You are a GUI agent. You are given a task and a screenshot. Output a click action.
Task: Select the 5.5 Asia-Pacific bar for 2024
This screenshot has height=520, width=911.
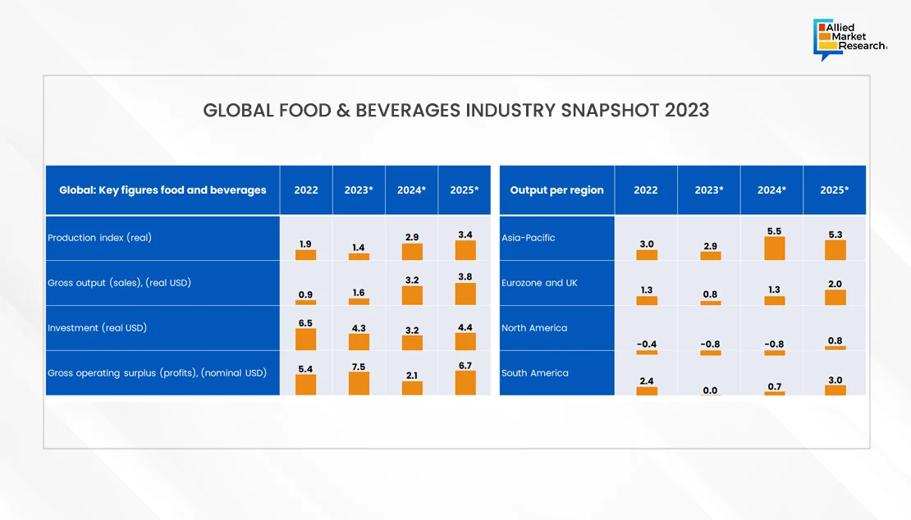[774, 249]
